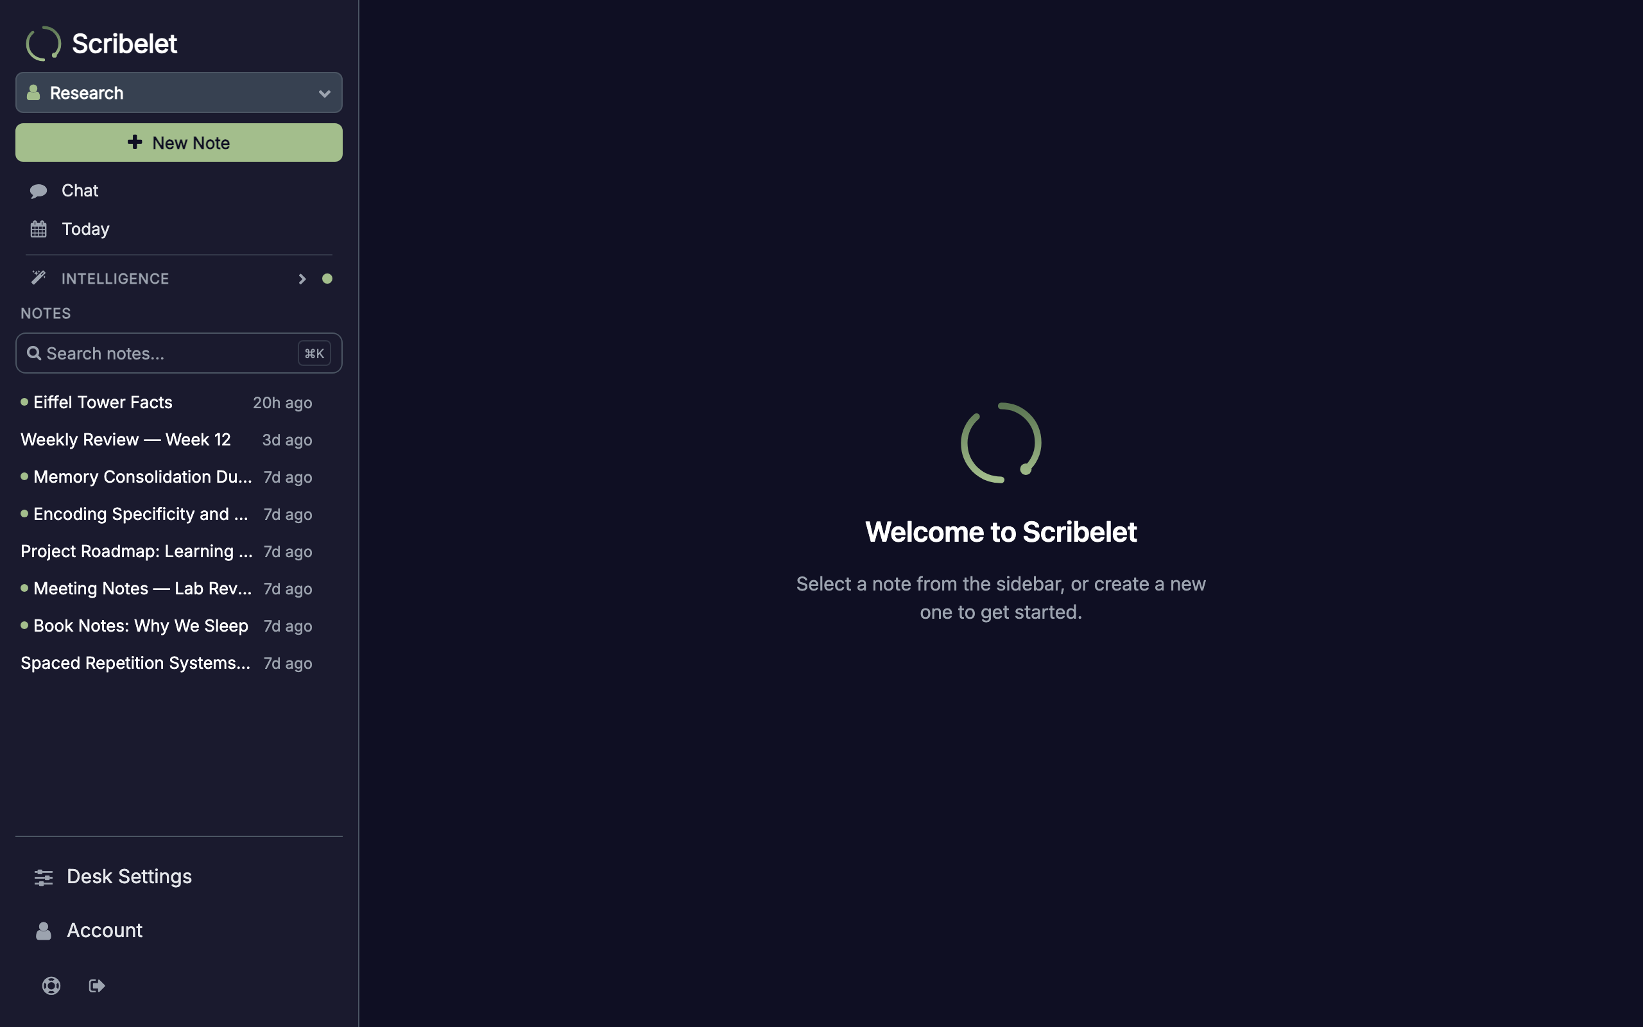Click the user icon in Research selector
This screenshot has width=1643, height=1027.
(x=33, y=92)
